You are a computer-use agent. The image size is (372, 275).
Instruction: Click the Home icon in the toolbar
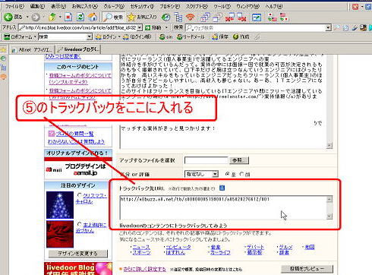pos(93,17)
